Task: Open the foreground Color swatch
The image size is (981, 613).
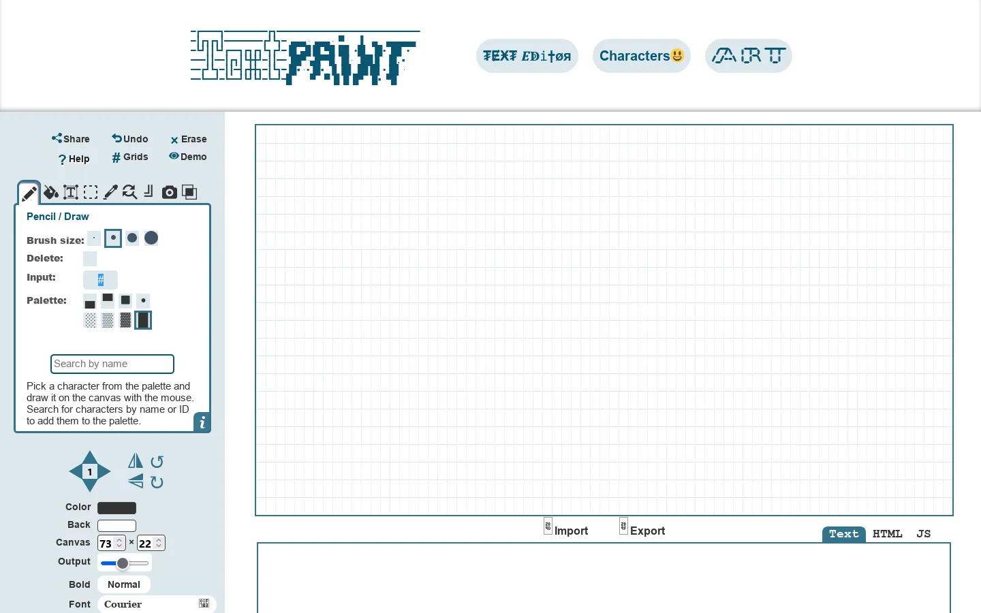Action: click(x=117, y=507)
